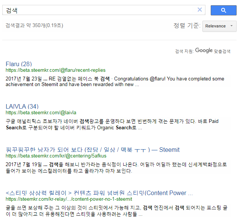Viewport: 240px width, 221px height.
Task: Focus the search input containing 검색
Action: tap(100, 10)
